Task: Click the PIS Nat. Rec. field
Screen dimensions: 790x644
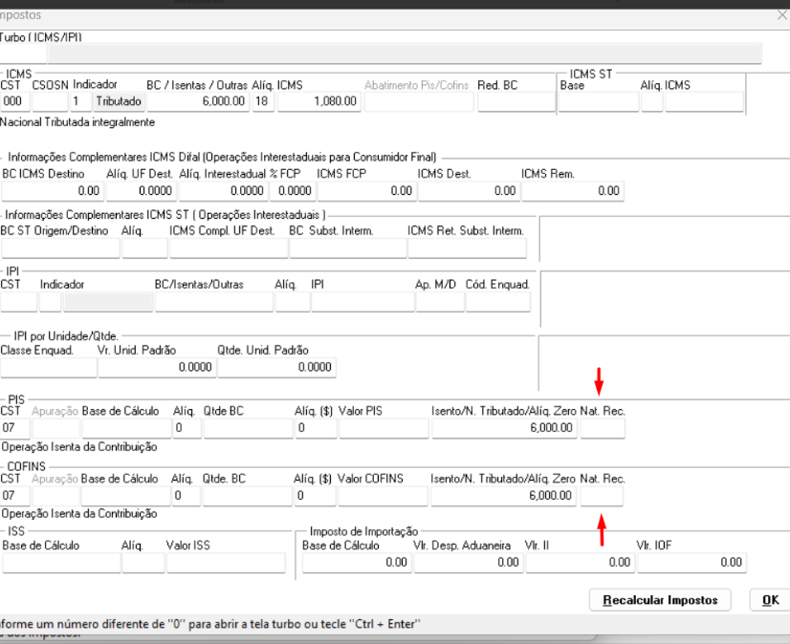Action: 603,428
